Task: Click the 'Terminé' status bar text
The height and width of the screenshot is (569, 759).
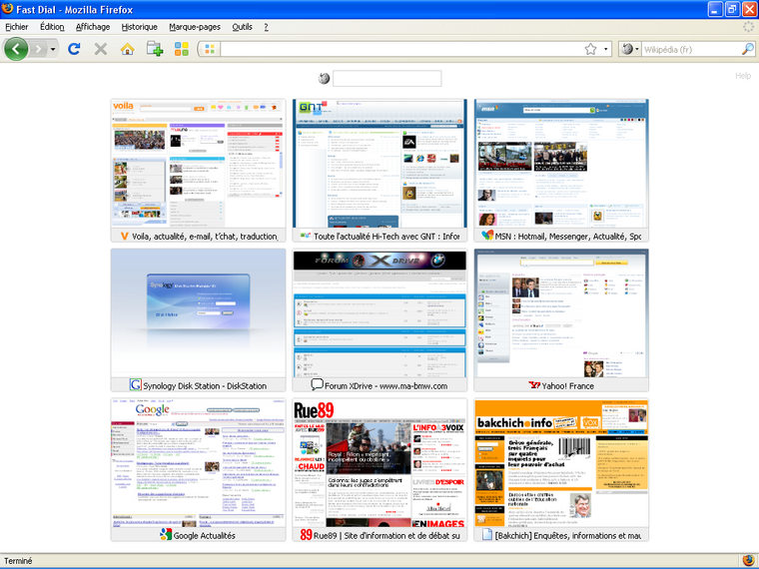Action: coord(18,561)
